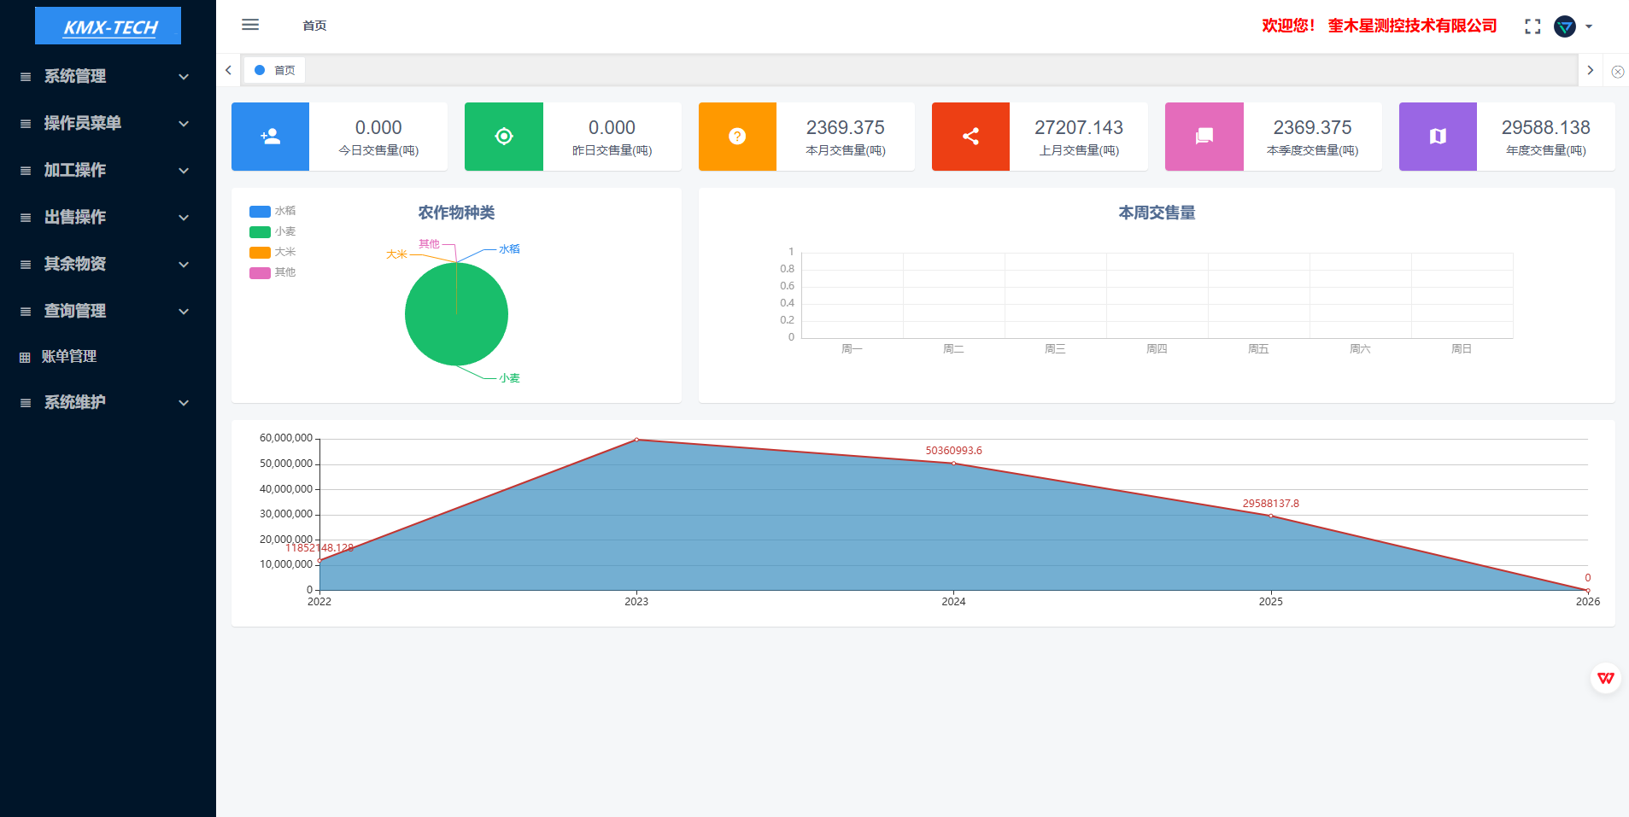Click the KMX-TECH logo link
Image resolution: width=1629 pixels, height=817 pixels.
(108, 26)
